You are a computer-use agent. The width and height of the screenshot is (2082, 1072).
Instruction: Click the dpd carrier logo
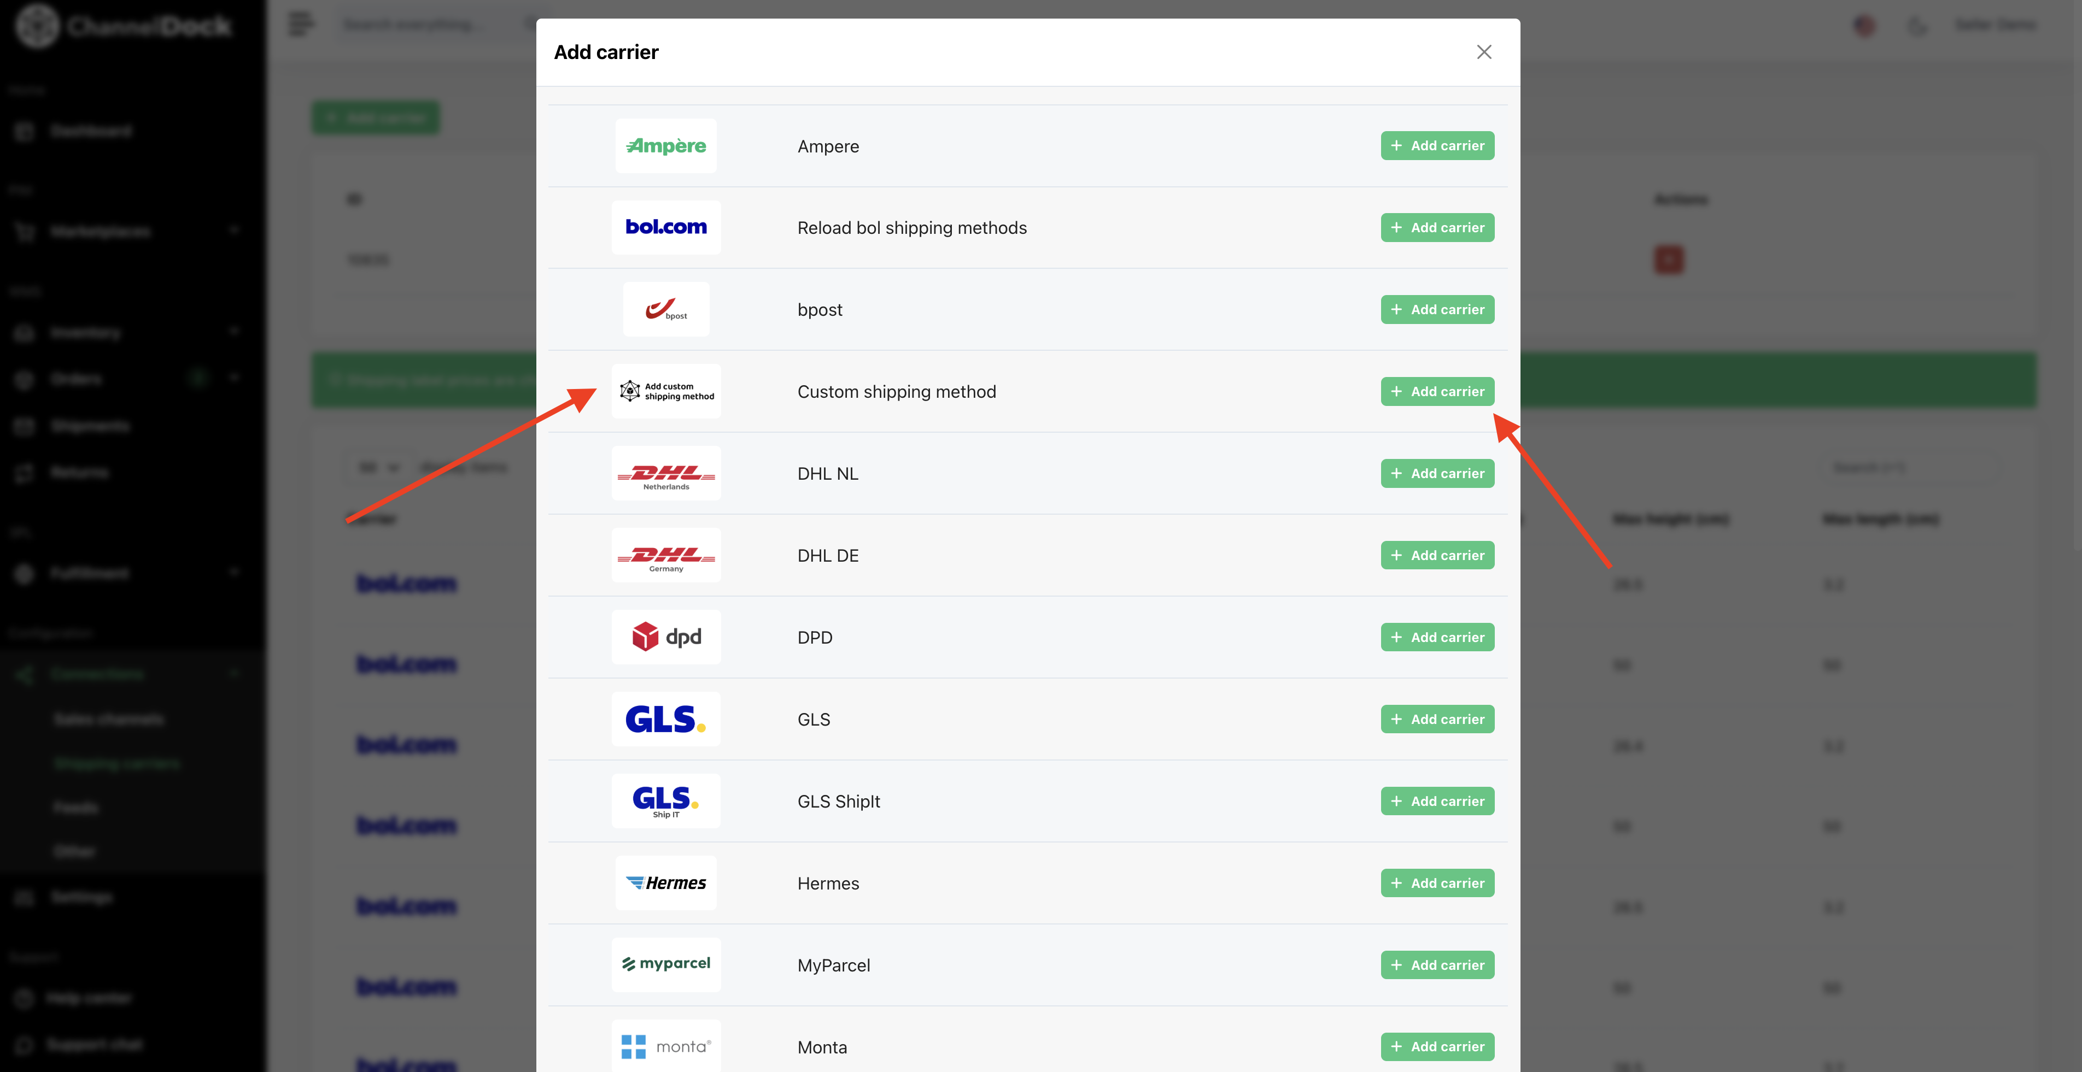coord(666,638)
